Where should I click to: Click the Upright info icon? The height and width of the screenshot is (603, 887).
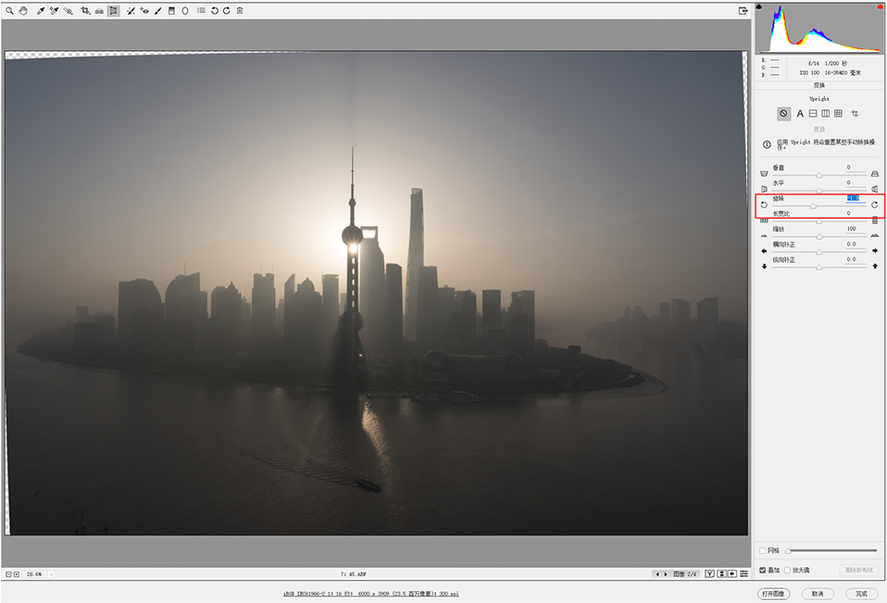coord(767,144)
